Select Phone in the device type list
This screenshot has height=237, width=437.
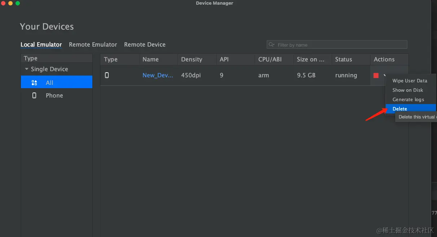(x=57, y=95)
